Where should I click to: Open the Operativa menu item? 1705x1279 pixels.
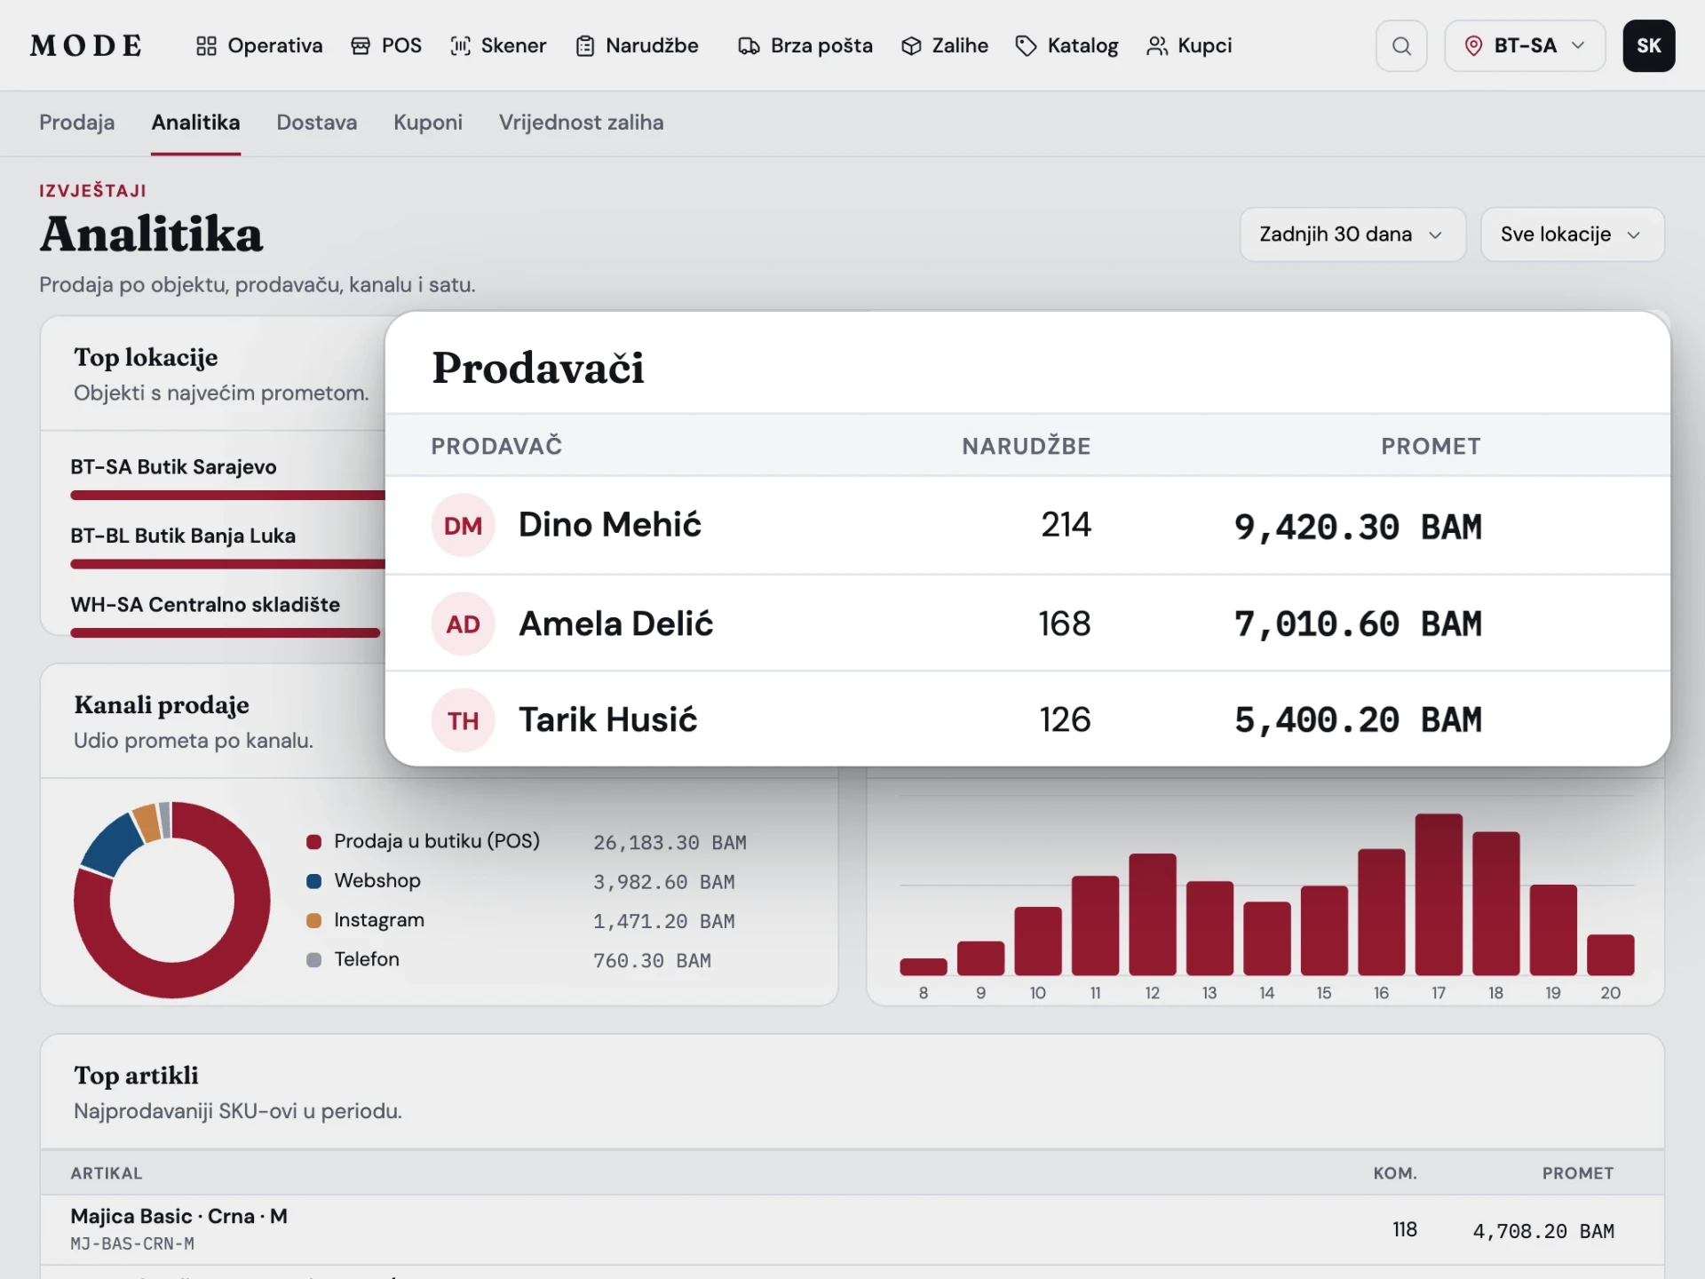click(259, 46)
